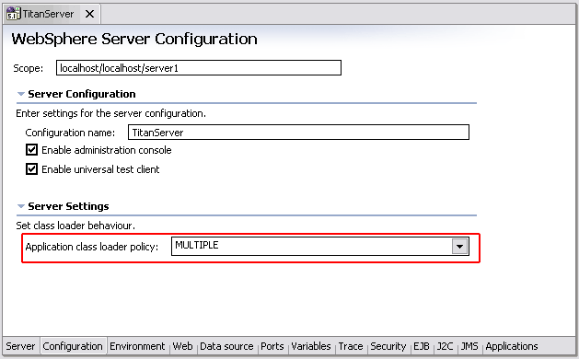Click the WebSphere Server Configuration title

coord(134,40)
